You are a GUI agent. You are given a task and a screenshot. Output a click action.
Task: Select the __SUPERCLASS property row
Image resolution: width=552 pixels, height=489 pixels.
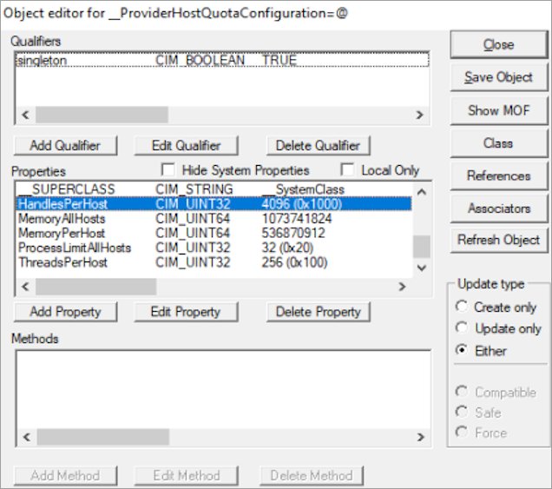tap(214, 189)
